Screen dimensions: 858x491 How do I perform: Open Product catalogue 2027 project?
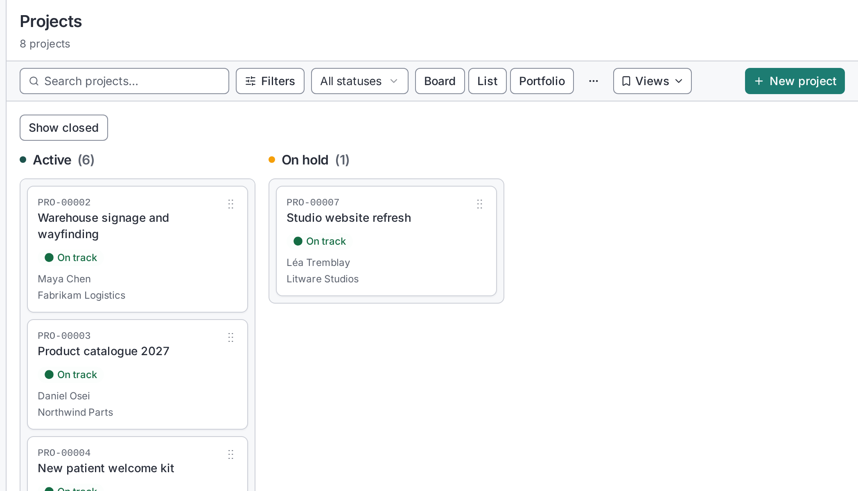coord(104,351)
